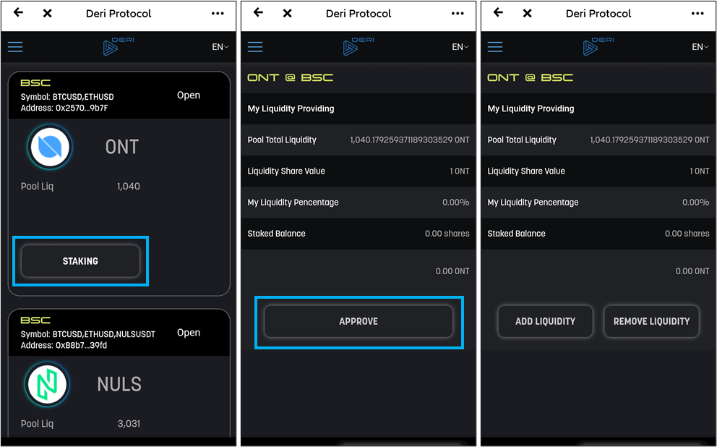Open EN language dropdown in middle screen
The image size is (717, 447).
tap(460, 47)
